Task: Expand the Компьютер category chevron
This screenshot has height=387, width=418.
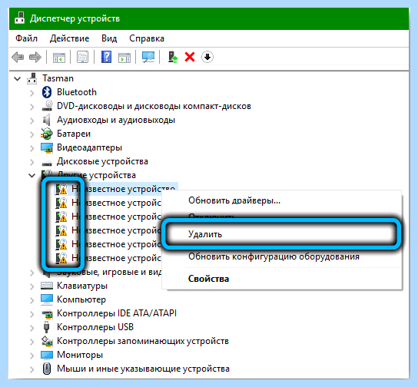Action: tap(32, 300)
